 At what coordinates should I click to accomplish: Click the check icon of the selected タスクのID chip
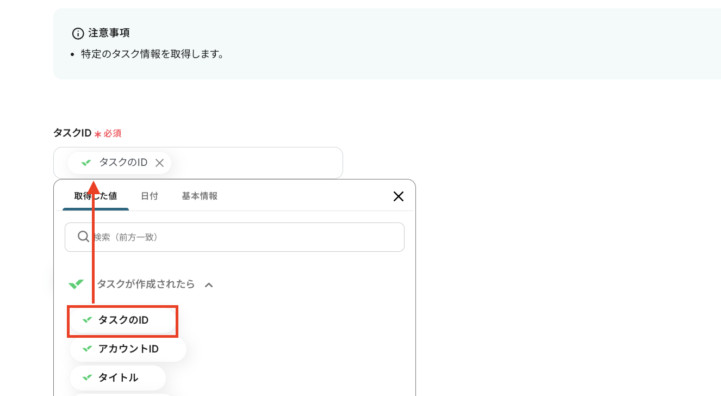click(86, 163)
